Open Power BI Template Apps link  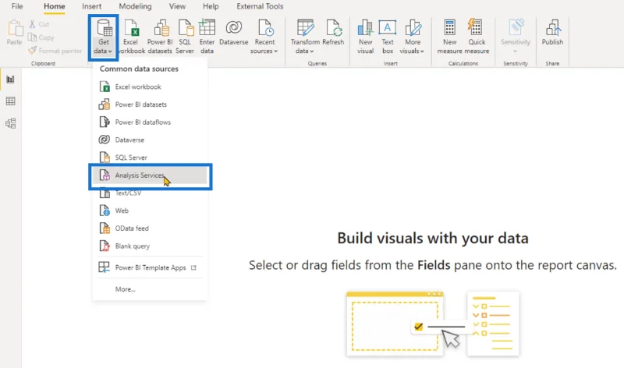pos(150,267)
